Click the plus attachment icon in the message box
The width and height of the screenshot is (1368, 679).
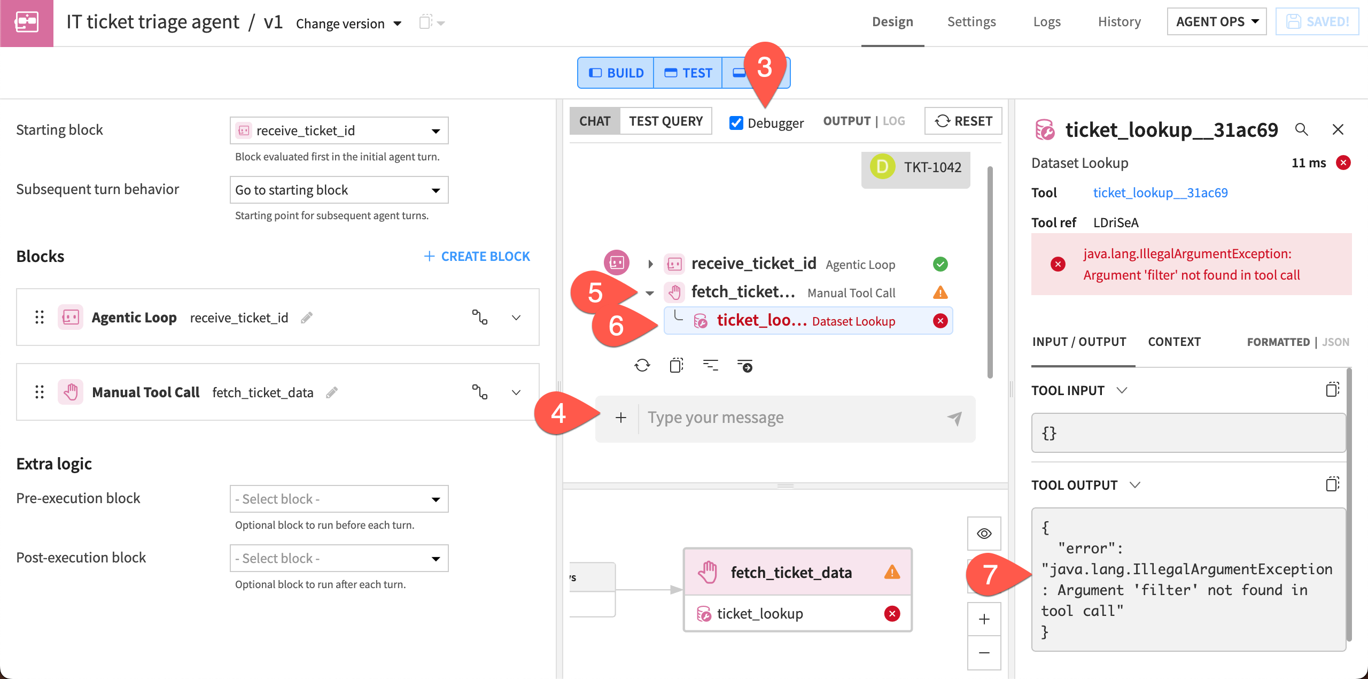pos(620,418)
